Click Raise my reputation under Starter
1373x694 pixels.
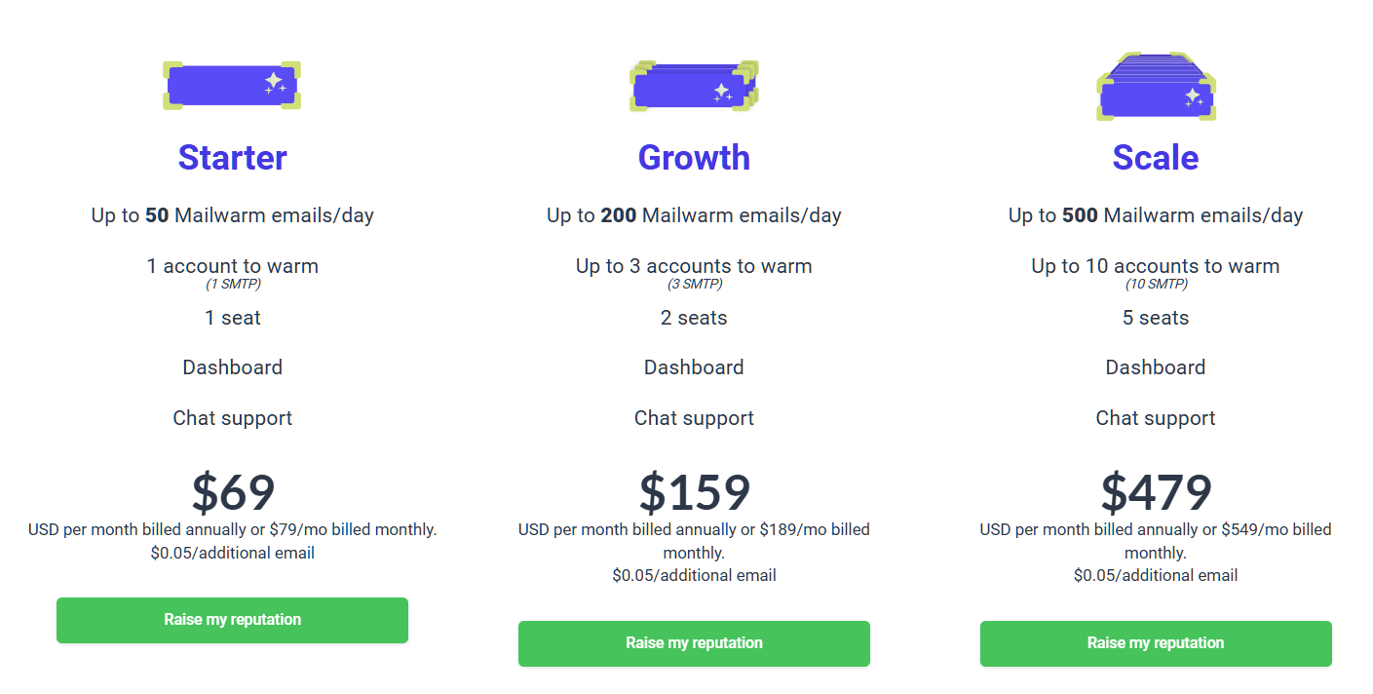pyautogui.click(x=232, y=620)
